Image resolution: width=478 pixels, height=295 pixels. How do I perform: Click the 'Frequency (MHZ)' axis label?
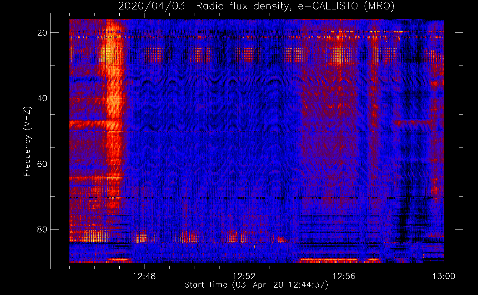point(27,142)
